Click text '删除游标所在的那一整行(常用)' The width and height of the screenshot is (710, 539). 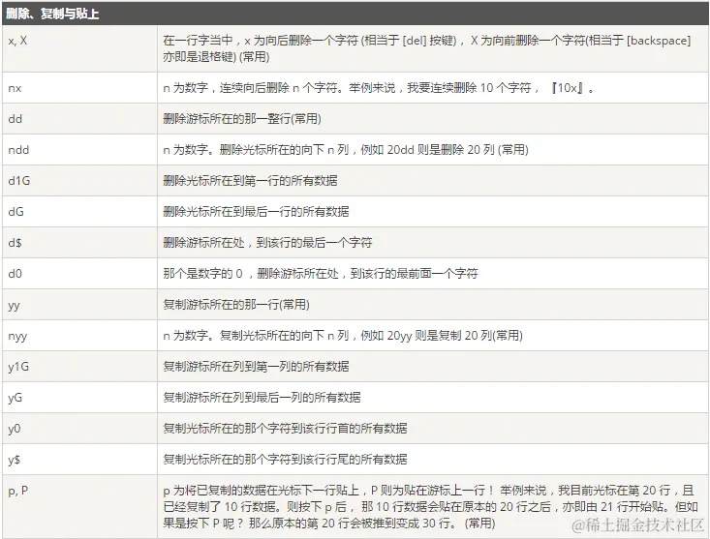coord(242,119)
